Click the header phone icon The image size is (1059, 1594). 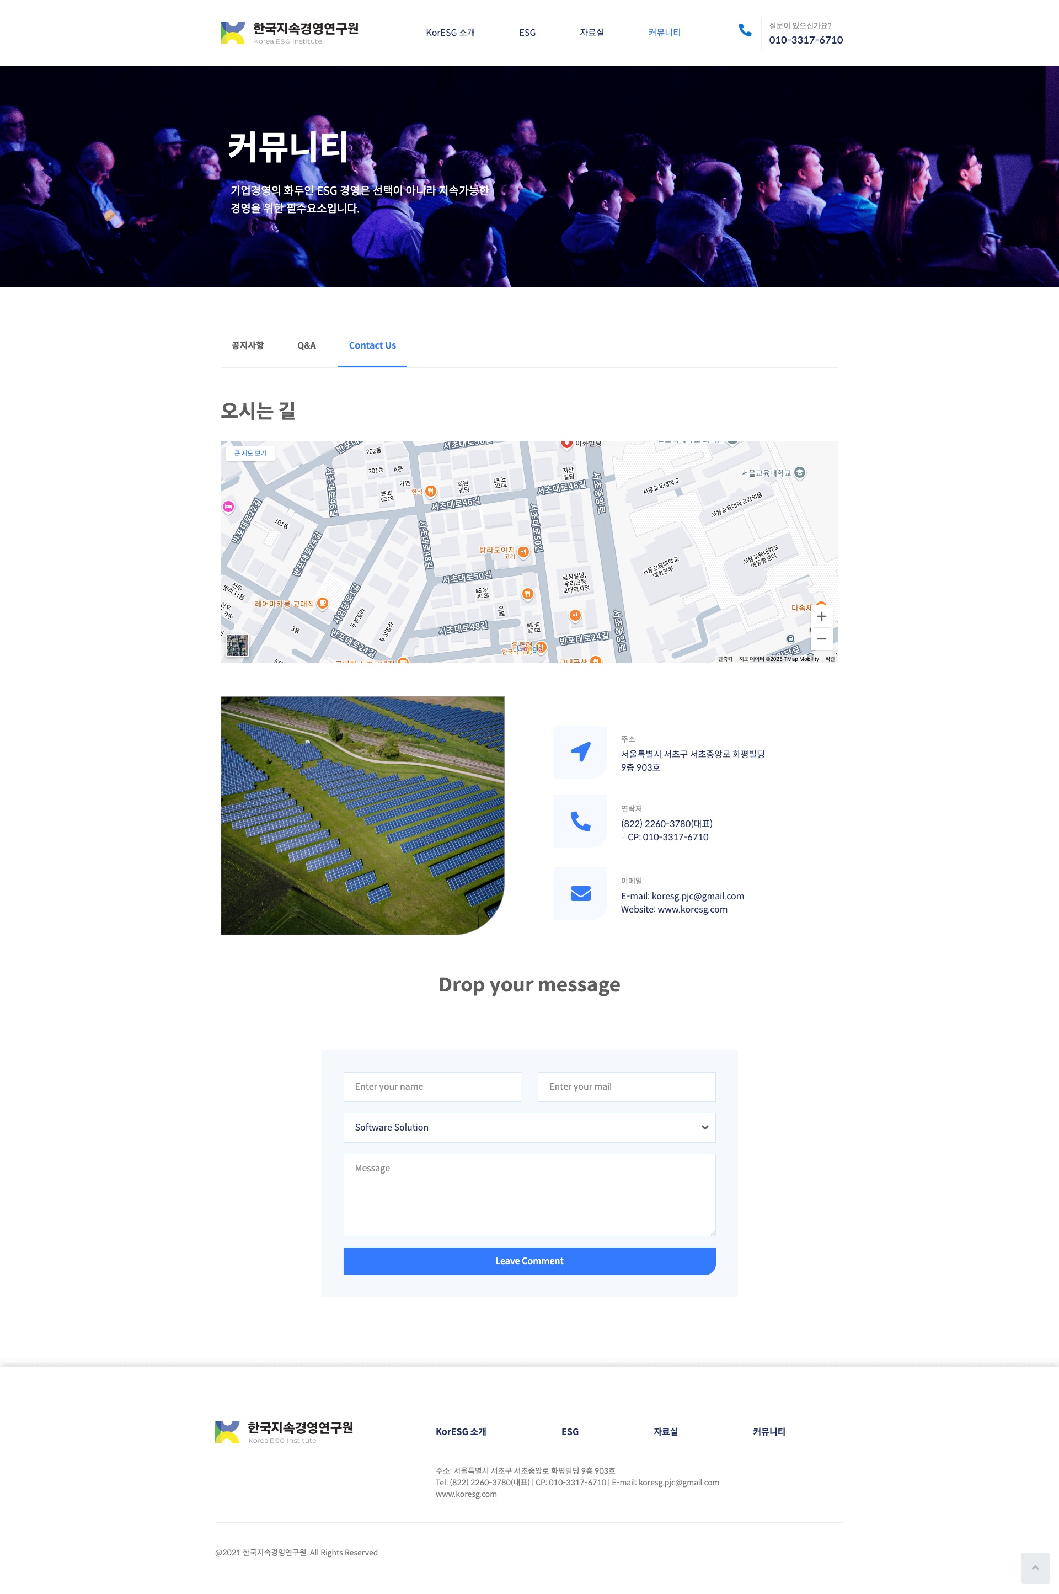coord(745,30)
